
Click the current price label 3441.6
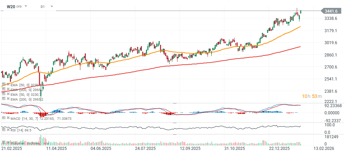click(x=331, y=11)
